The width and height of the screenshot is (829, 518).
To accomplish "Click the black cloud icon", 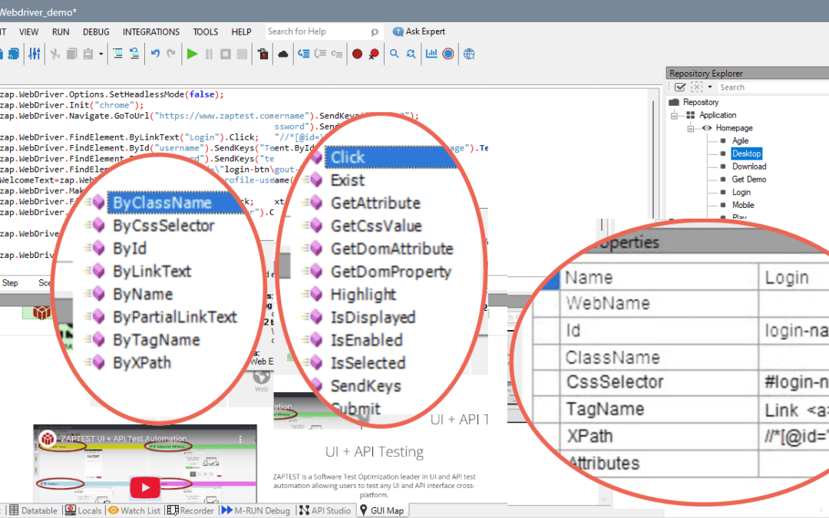I will point(282,54).
